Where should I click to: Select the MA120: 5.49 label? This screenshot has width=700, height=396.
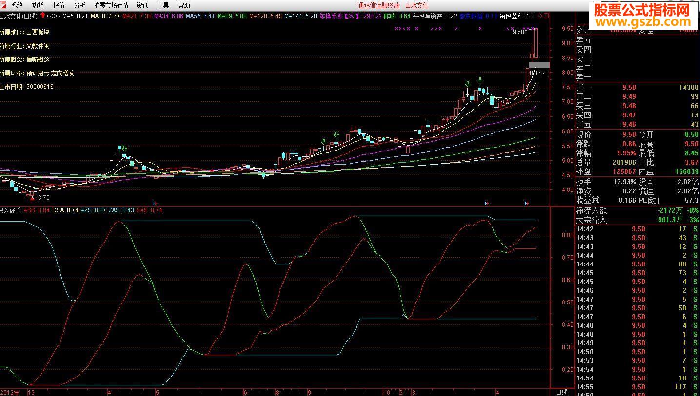click(265, 16)
